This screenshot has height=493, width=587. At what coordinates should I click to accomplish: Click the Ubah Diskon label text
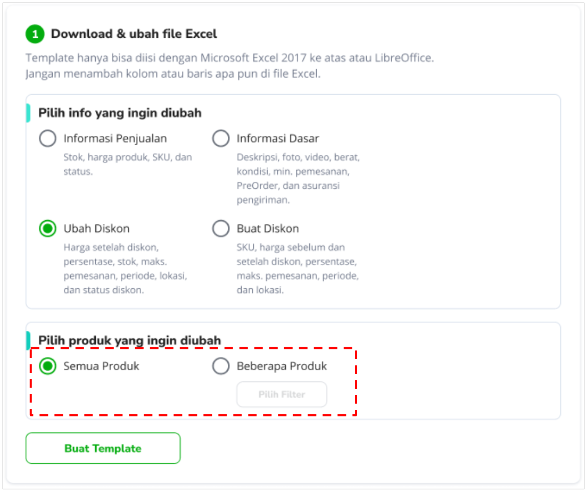96,229
